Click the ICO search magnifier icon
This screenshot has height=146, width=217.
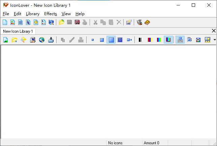click(x=51, y=22)
